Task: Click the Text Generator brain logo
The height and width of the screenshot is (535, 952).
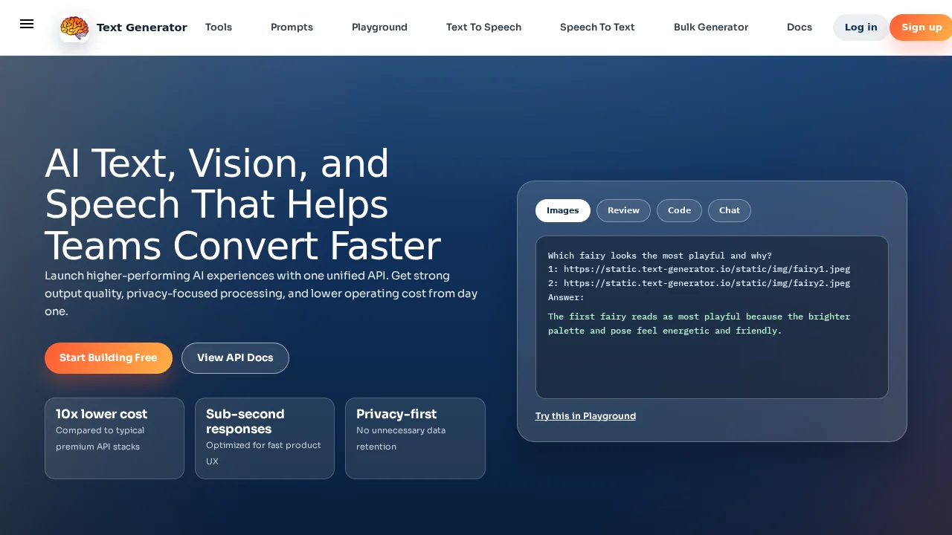Action: 74,28
